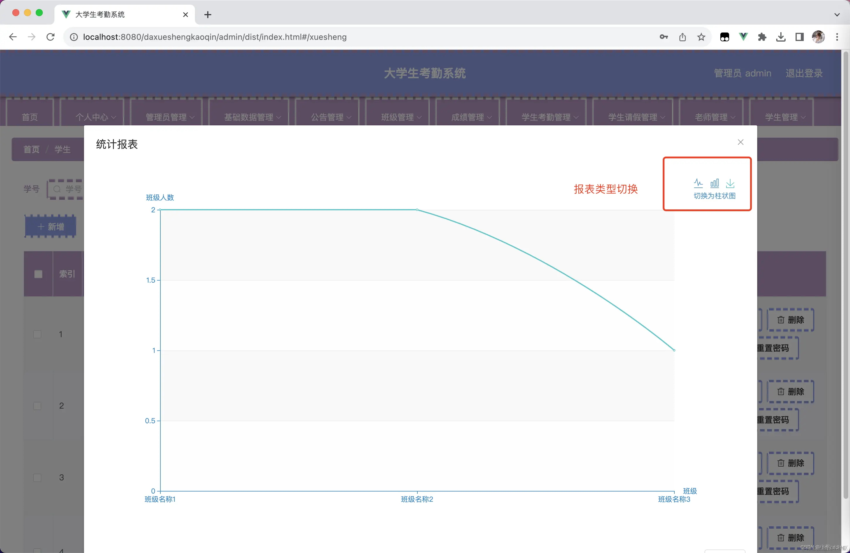Open the 首页 navigation menu item
Viewport: 850px width, 553px height.
coord(30,117)
